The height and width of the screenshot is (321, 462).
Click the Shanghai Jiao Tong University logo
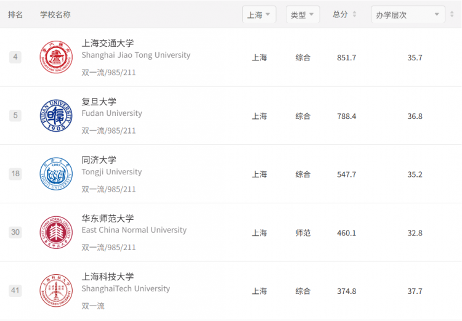[x=56, y=57]
